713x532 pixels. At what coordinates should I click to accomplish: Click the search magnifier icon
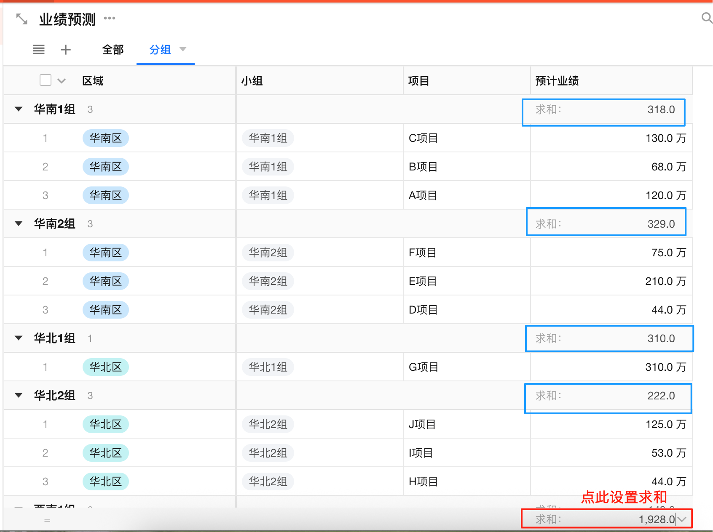[706, 18]
